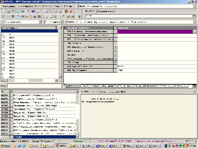
Task: Create a new record with the blank page icon
Action: [x=4, y=11]
